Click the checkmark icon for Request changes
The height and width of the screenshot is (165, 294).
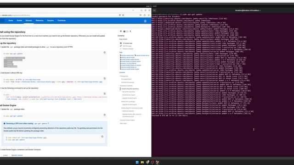tap(121, 49)
